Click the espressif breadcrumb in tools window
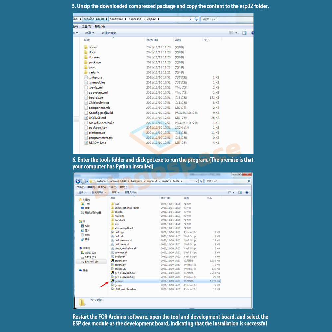Viewport: 332px width, 332px height. (152, 181)
